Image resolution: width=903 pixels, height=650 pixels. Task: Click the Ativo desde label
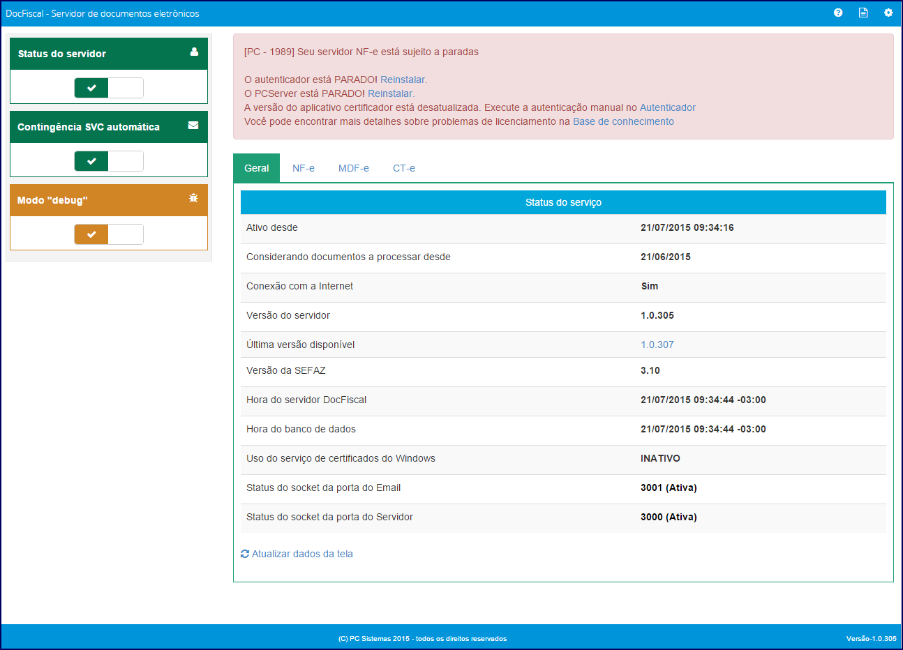272,227
